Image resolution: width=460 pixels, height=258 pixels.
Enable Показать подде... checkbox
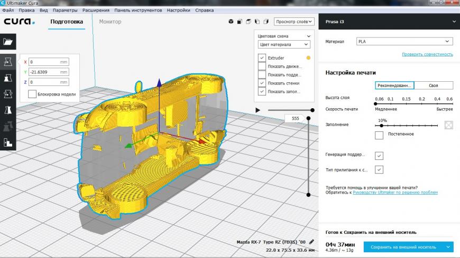(262, 75)
